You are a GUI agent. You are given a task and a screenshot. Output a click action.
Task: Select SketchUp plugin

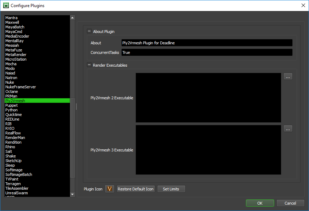tap(37, 161)
